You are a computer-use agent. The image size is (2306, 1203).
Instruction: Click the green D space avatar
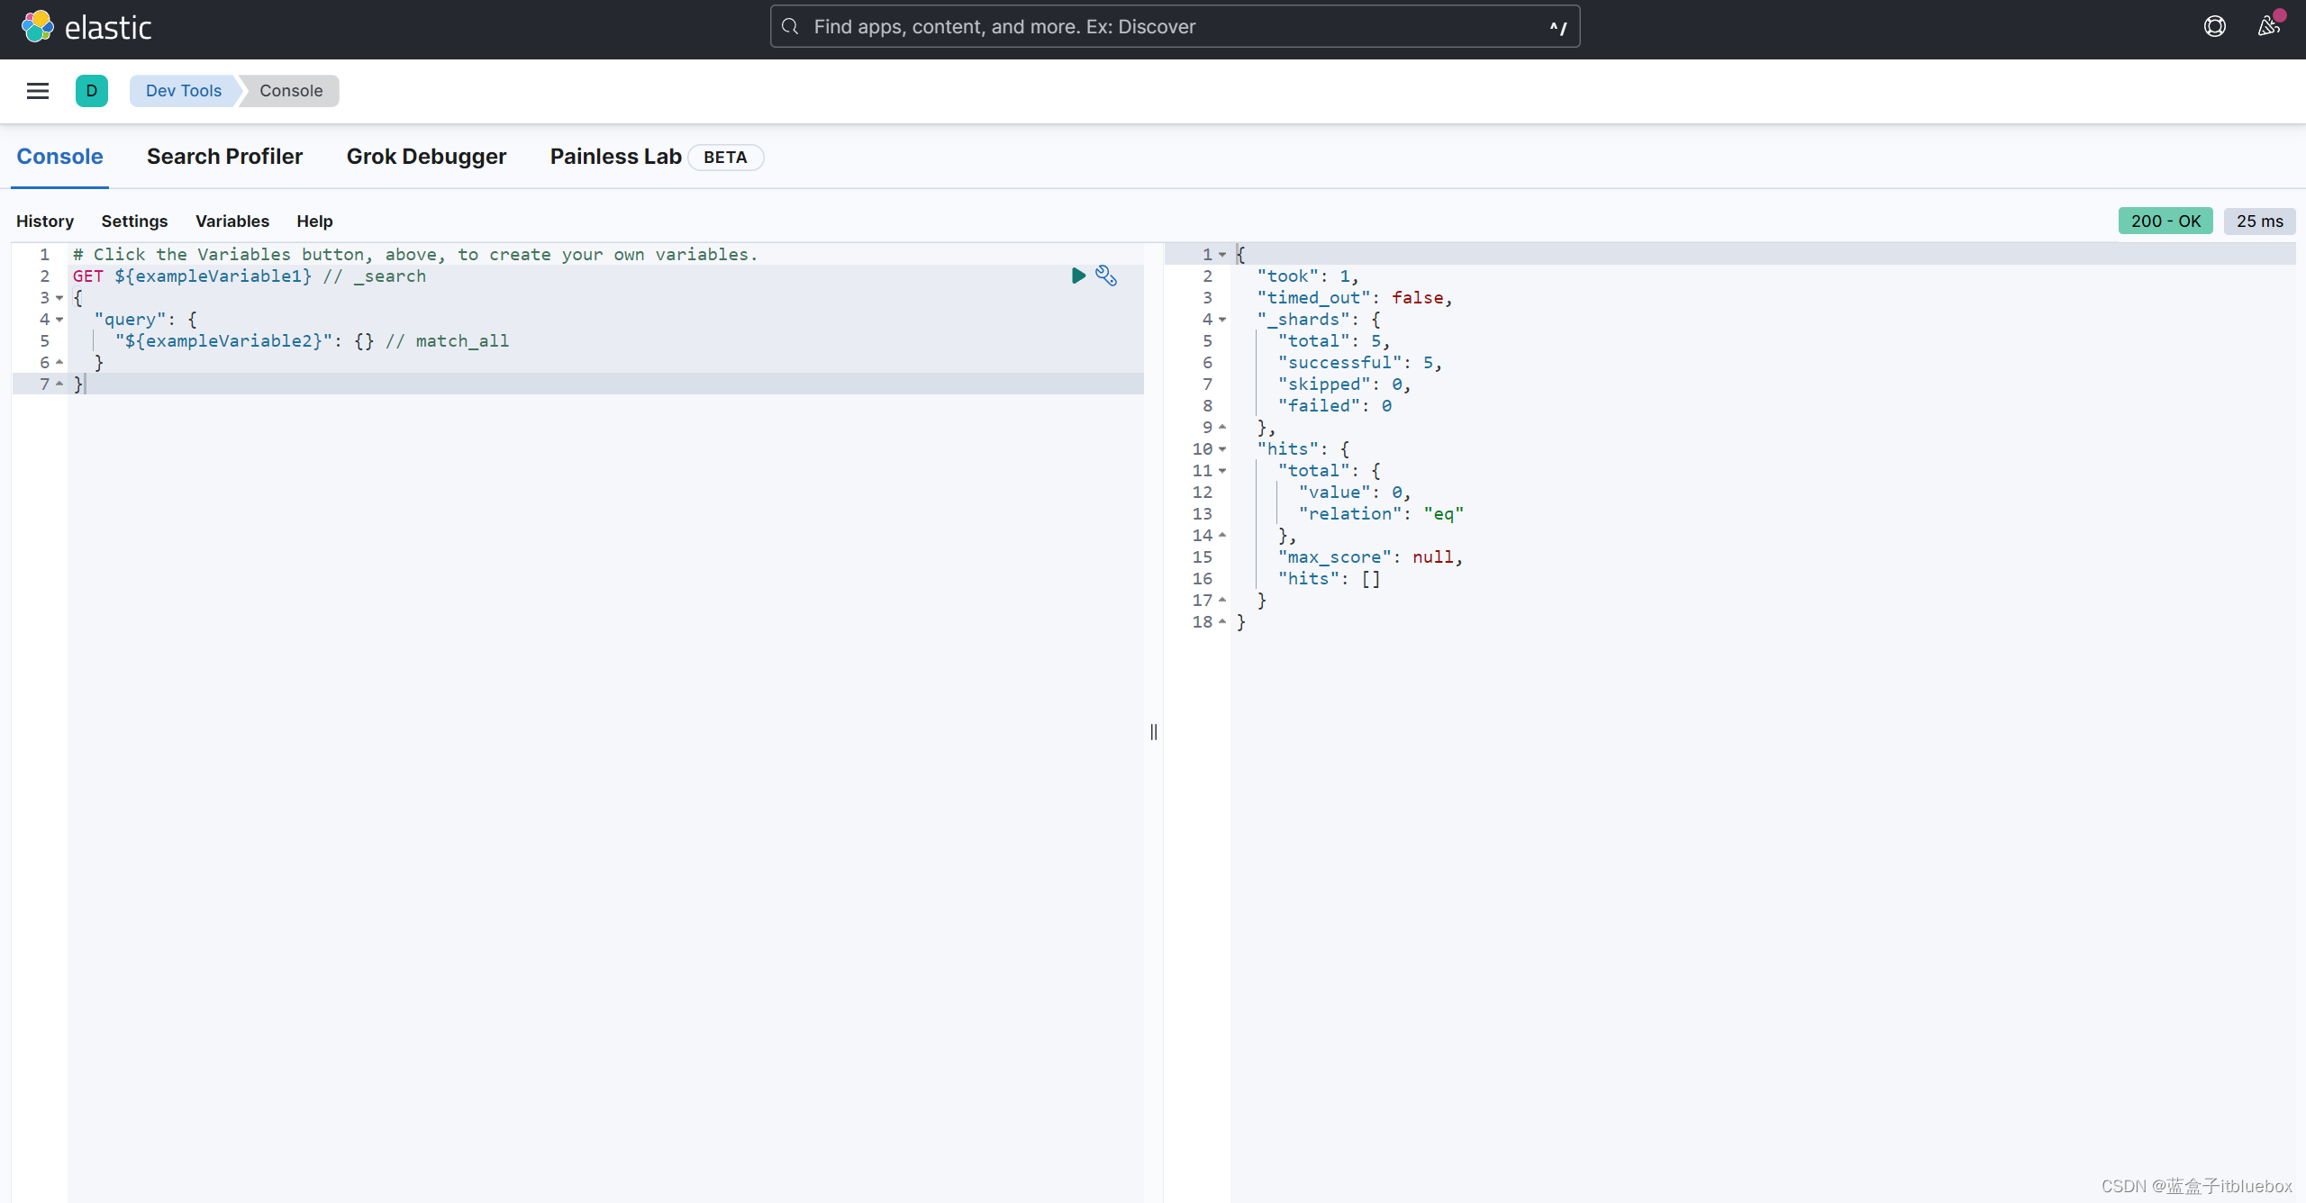coord(92,91)
